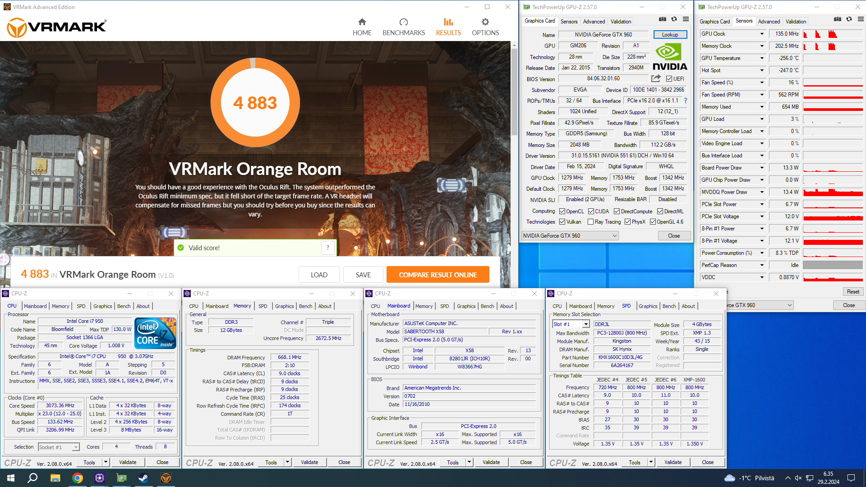Click BIOS export share icon in GPU-Z
The image size is (866, 487).
(x=656, y=78)
